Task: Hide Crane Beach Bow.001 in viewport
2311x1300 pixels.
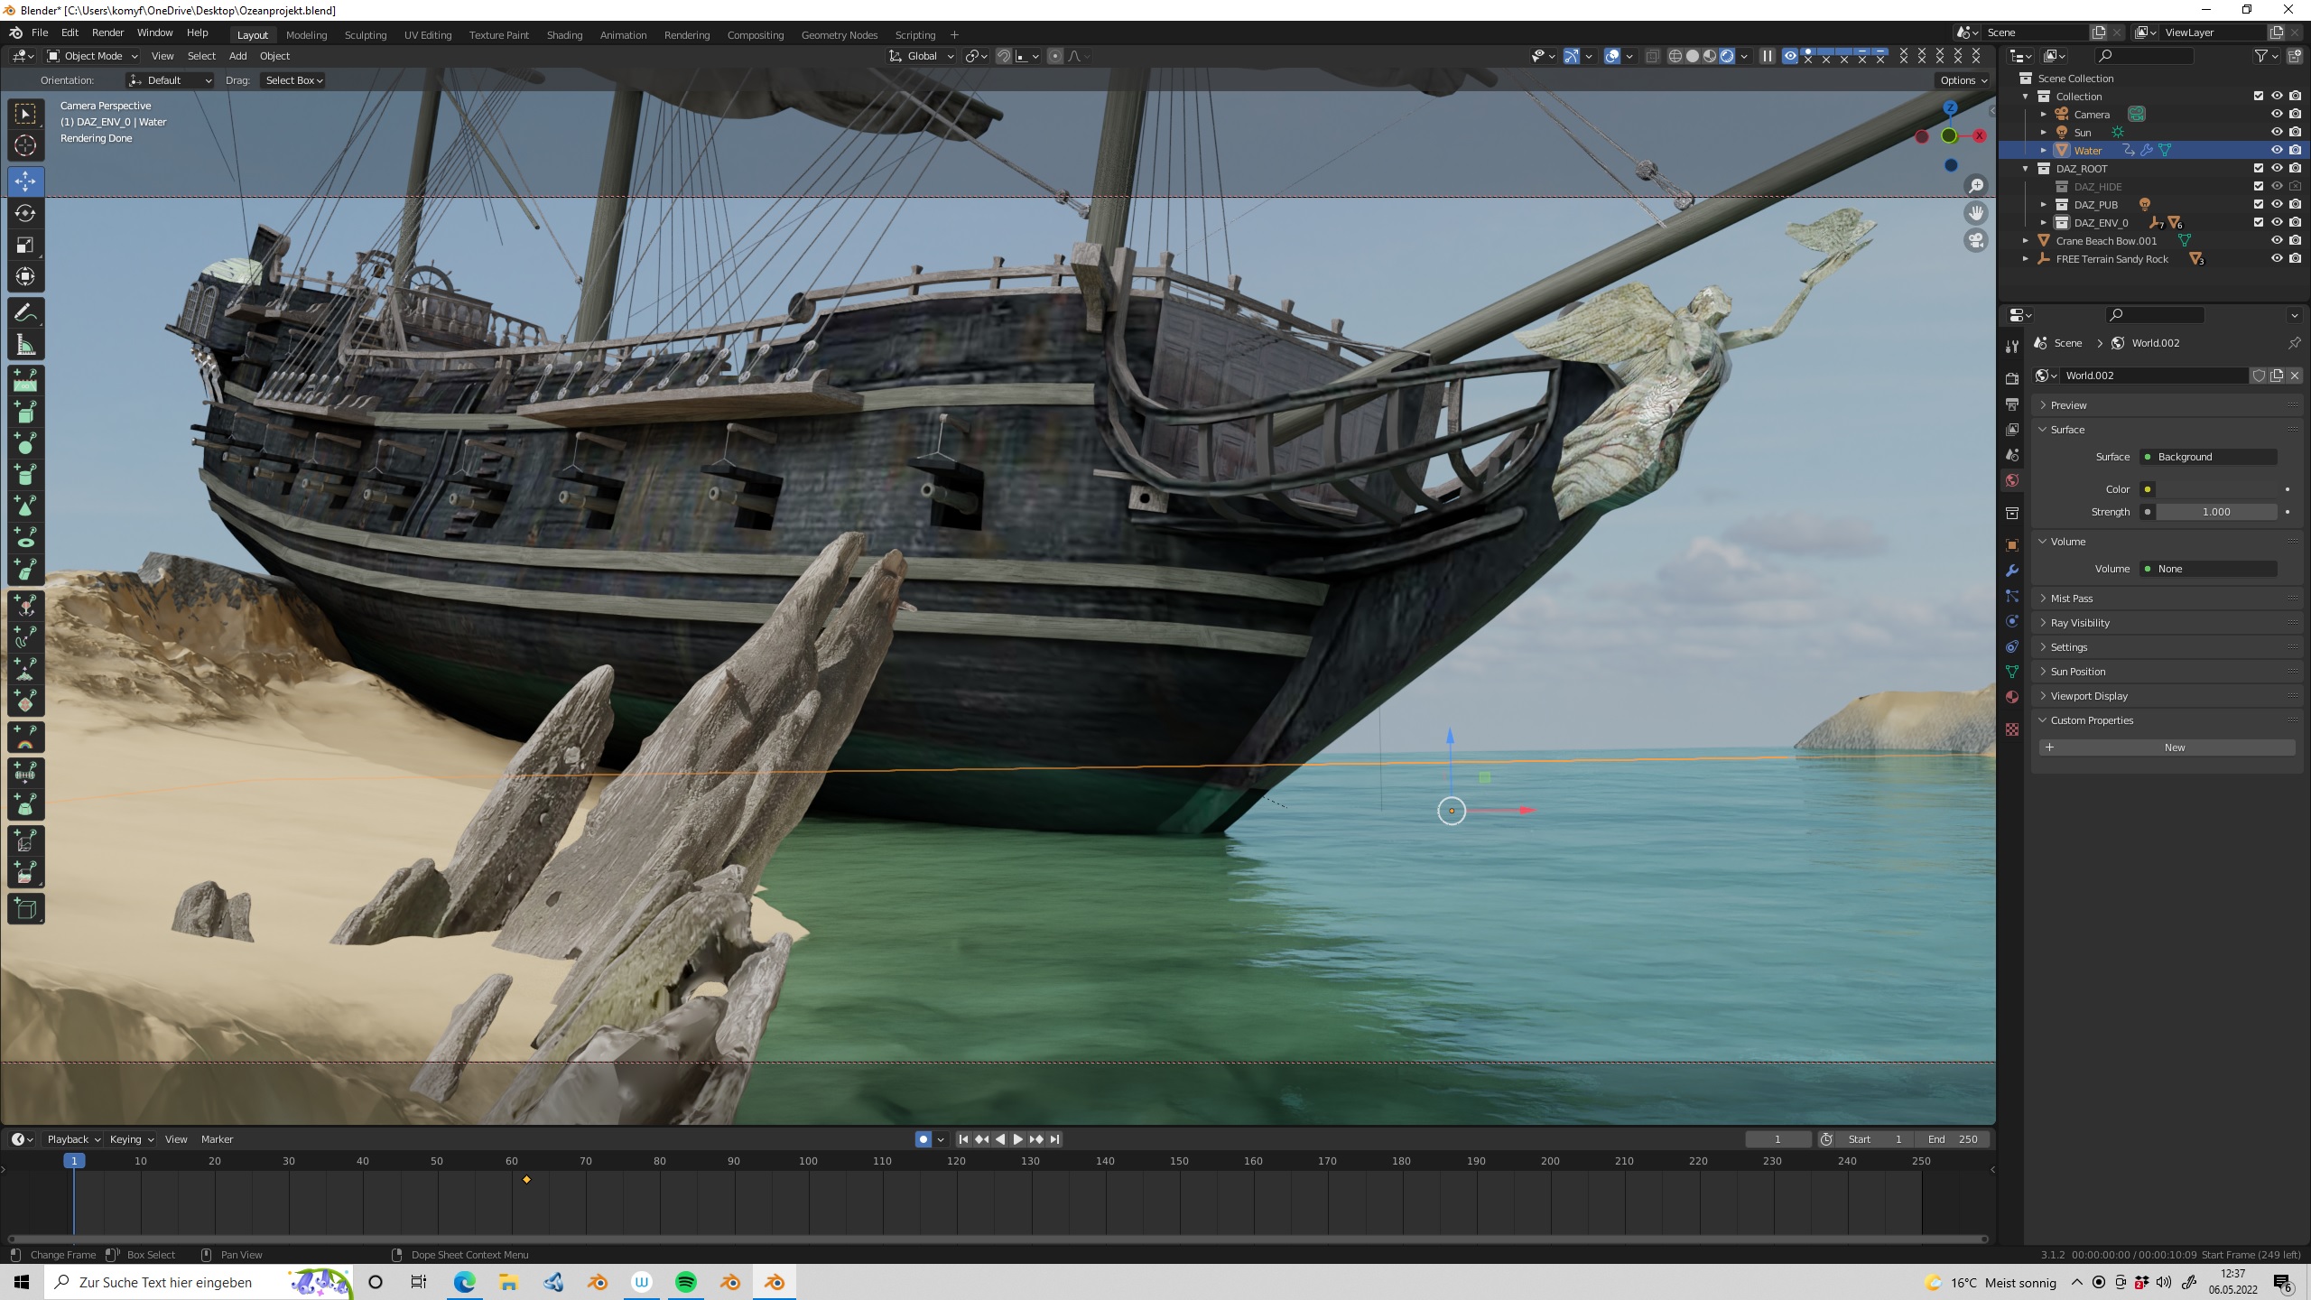Action: click(x=2277, y=240)
